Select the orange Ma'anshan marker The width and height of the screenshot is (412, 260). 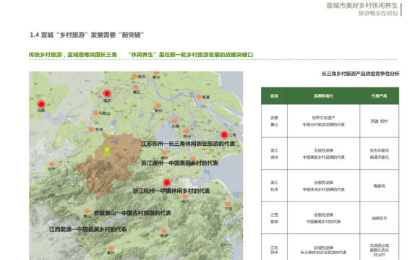(96, 113)
